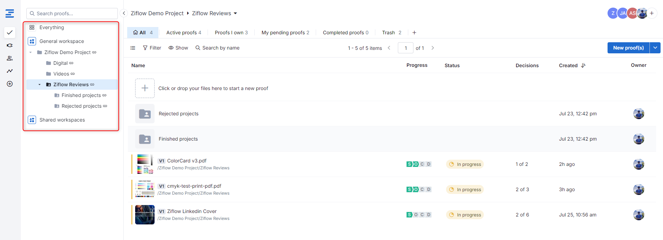Image resolution: width=663 pixels, height=240 pixels.
Task: Open the analytics chart sidebar icon
Action: pos(10,71)
